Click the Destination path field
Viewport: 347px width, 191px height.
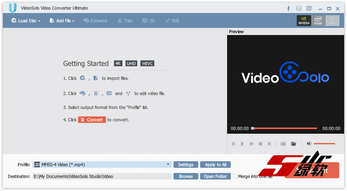[102, 176]
